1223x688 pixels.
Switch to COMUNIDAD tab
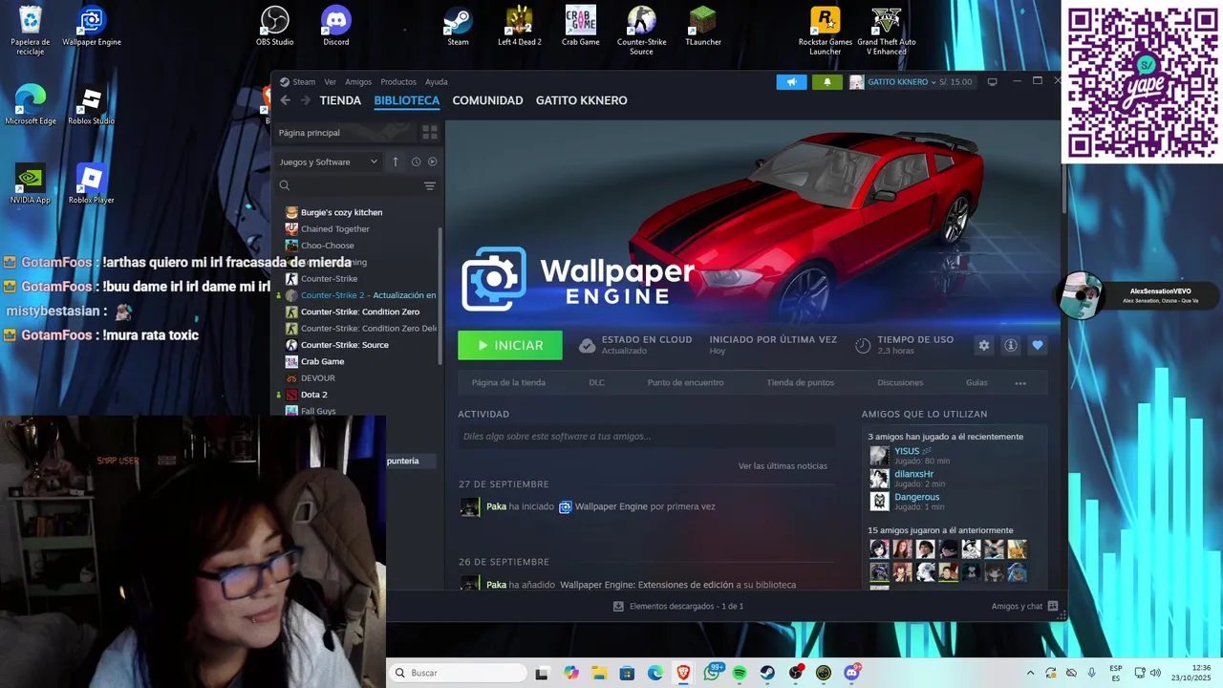pyautogui.click(x=487, y=100)
